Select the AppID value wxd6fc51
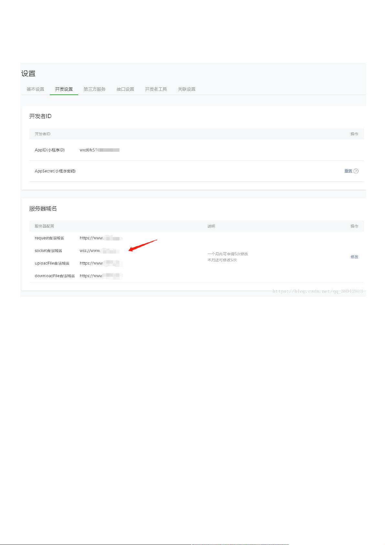 pos(100,150)
